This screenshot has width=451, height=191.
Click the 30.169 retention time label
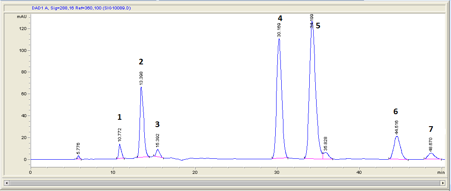tap(279, 30)
